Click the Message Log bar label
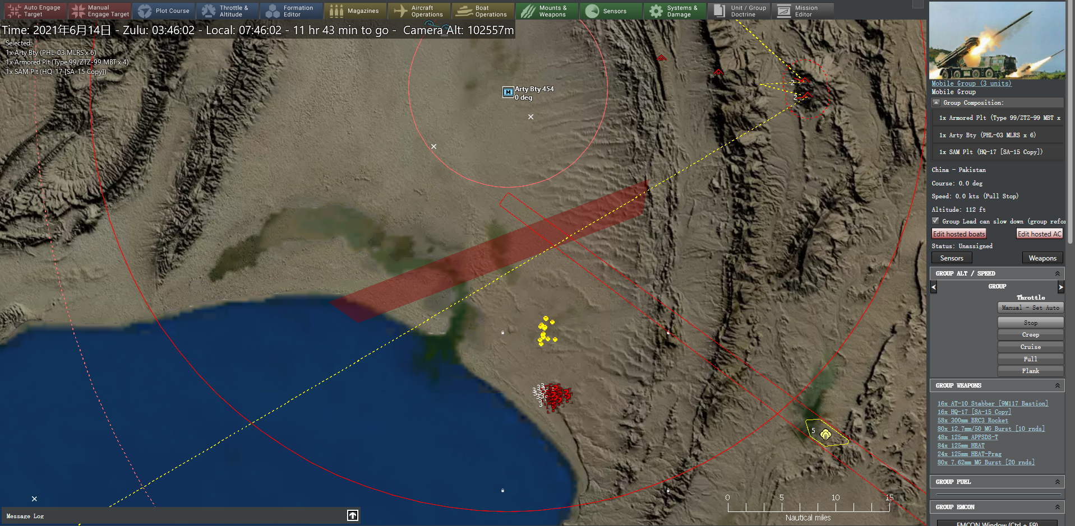1075x526 pixels. point(25,516)
